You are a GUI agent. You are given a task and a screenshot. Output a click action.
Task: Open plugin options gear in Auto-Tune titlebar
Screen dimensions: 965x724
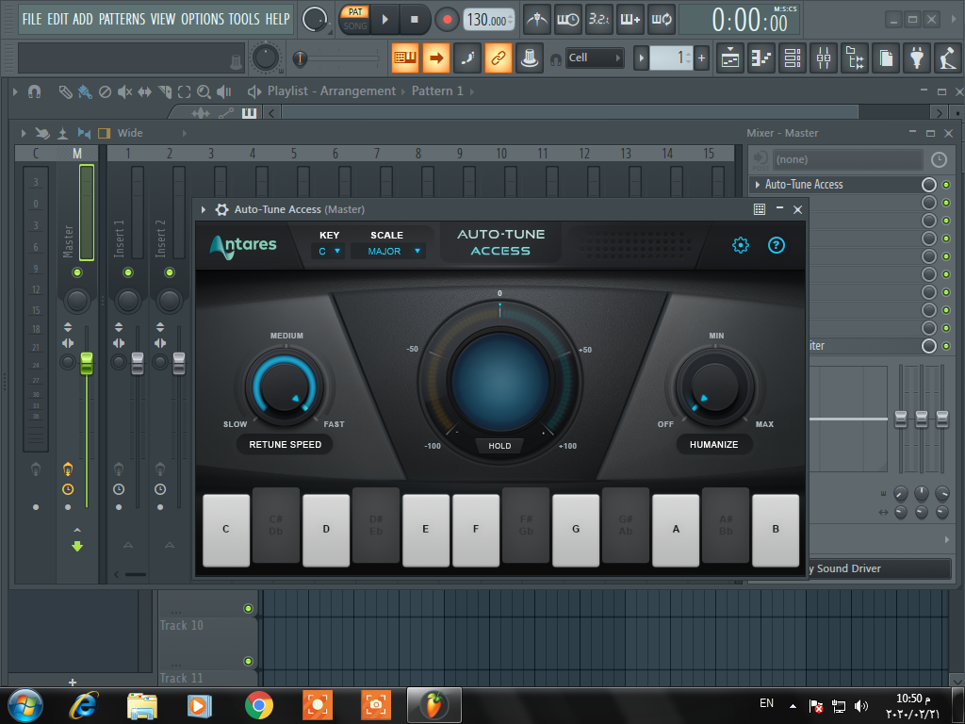221,209
